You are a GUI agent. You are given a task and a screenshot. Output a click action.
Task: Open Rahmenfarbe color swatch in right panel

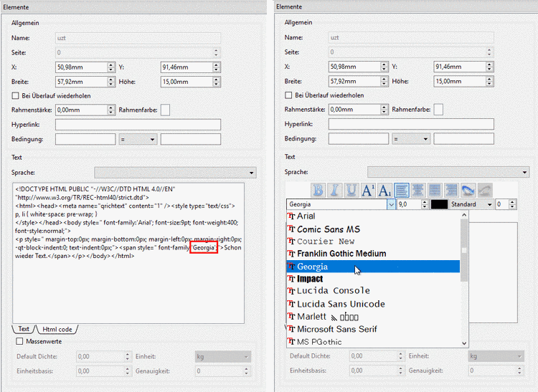(x=438, y=110)
